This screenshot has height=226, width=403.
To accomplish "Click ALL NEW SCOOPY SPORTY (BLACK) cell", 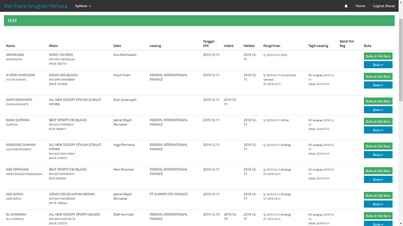I will 74,214.
